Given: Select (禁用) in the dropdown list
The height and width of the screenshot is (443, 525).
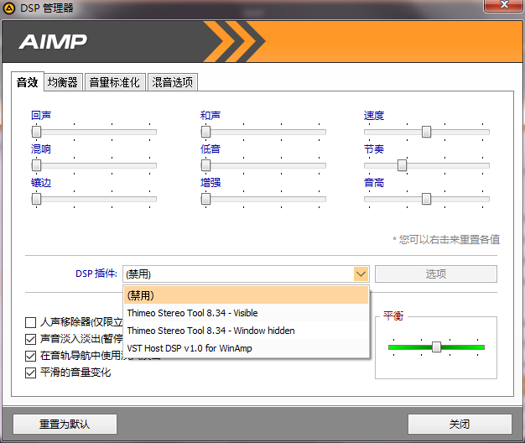Looking at the screenshot, I should pos(246,295).
